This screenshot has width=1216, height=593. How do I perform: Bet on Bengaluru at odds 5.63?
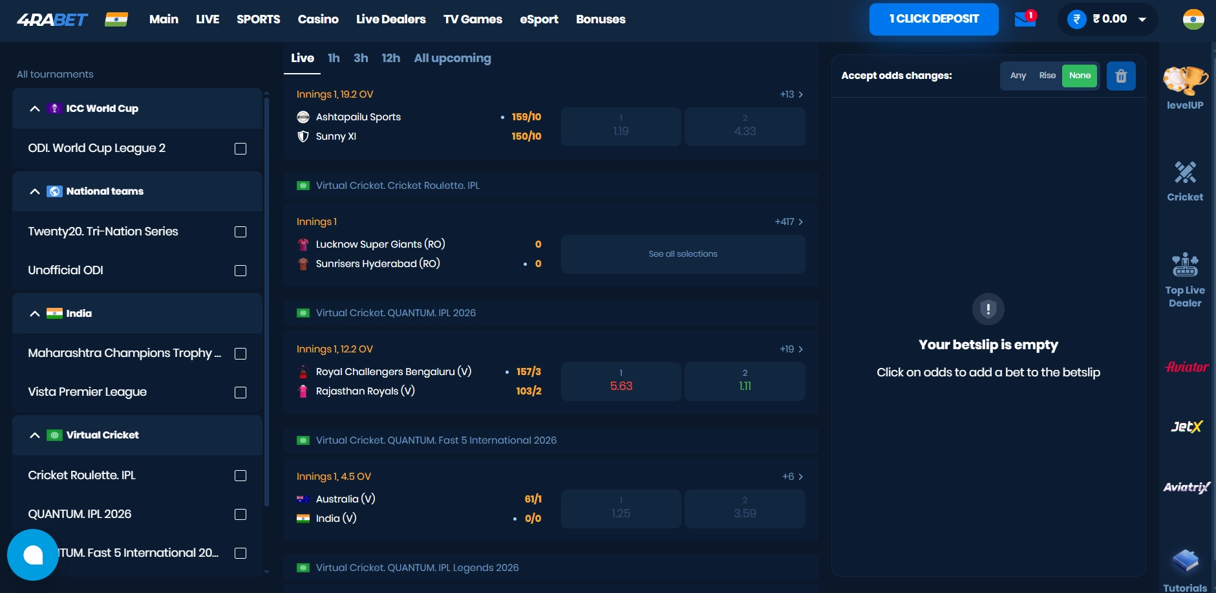pos(621,382)
